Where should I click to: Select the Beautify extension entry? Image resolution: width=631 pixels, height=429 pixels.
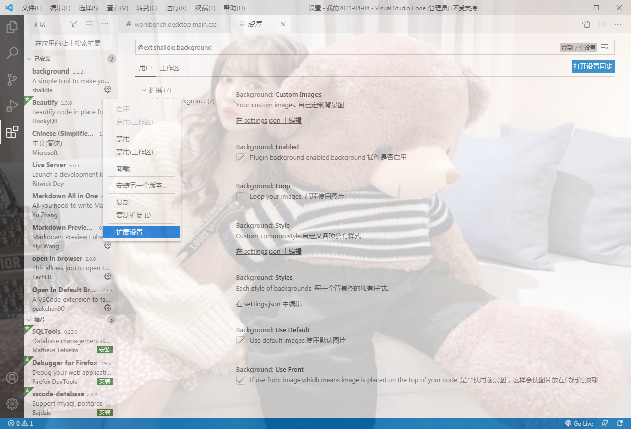coord(64,112)
